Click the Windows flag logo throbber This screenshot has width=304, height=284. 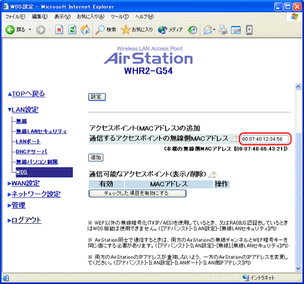(295, 17)
